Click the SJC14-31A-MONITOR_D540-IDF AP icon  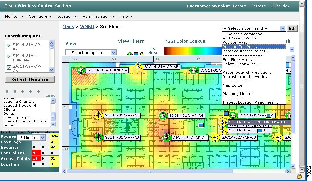click(x=223, y=122)
